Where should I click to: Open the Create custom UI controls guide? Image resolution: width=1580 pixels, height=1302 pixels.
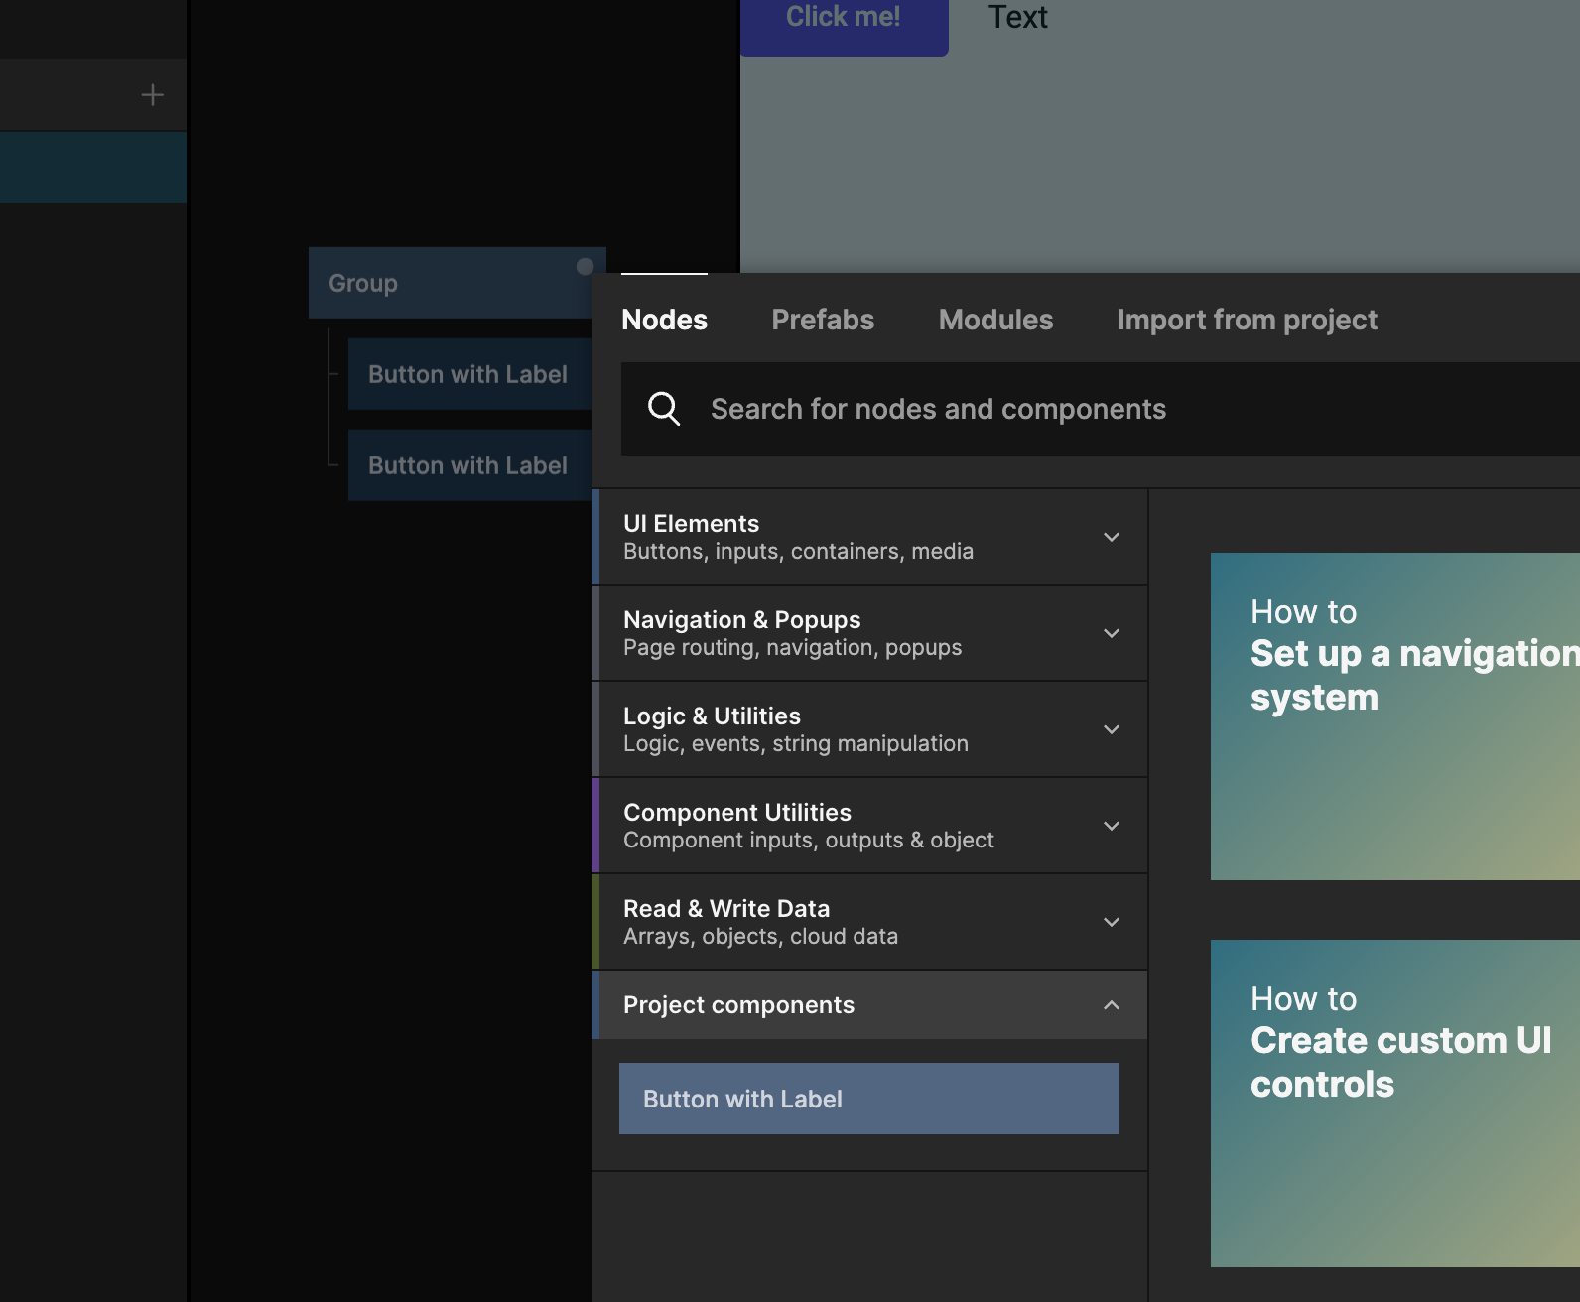click(1394, 1103)
